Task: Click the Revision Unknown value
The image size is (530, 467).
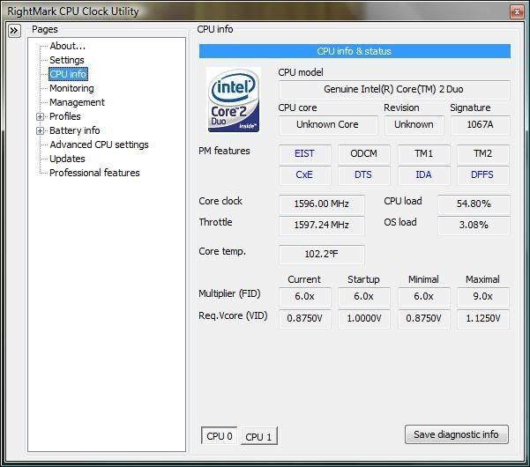Action: click(414, 124)
